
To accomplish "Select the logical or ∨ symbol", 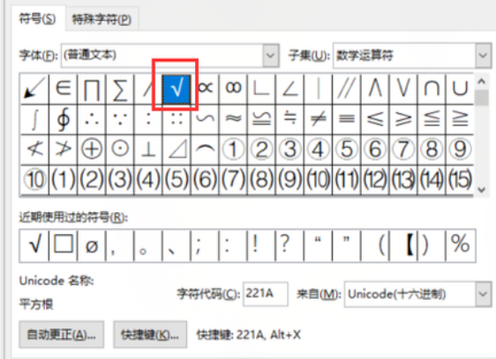I will [403, 88].
